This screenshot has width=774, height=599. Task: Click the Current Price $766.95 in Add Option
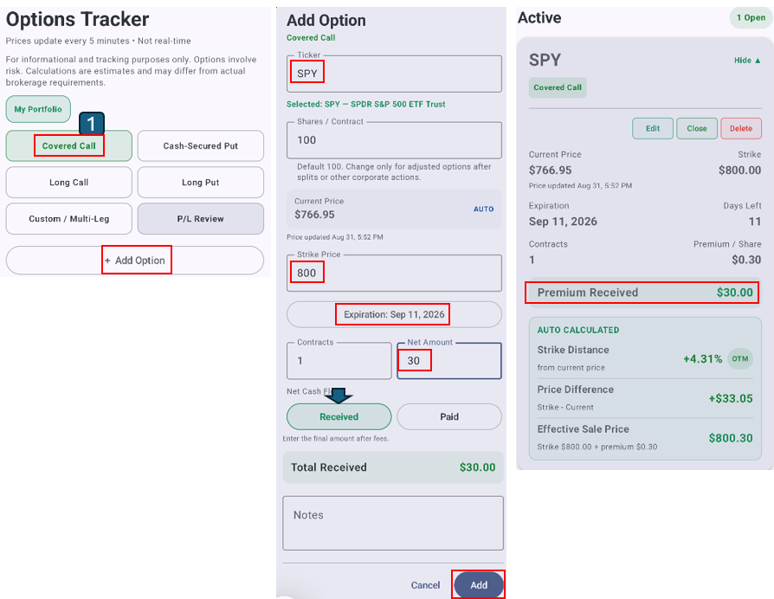(x=314, y=215)
